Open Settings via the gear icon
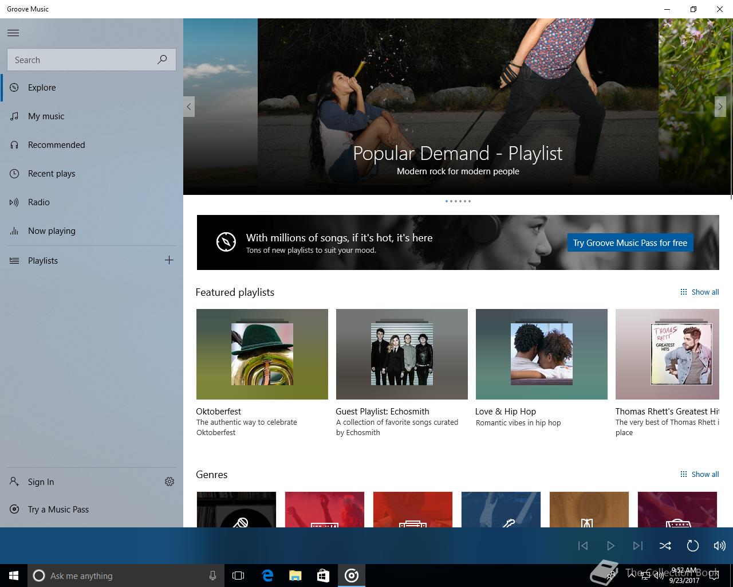 click(x=170, y=482)
